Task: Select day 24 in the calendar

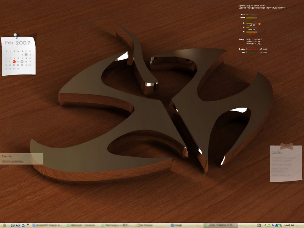Action: 29,65
